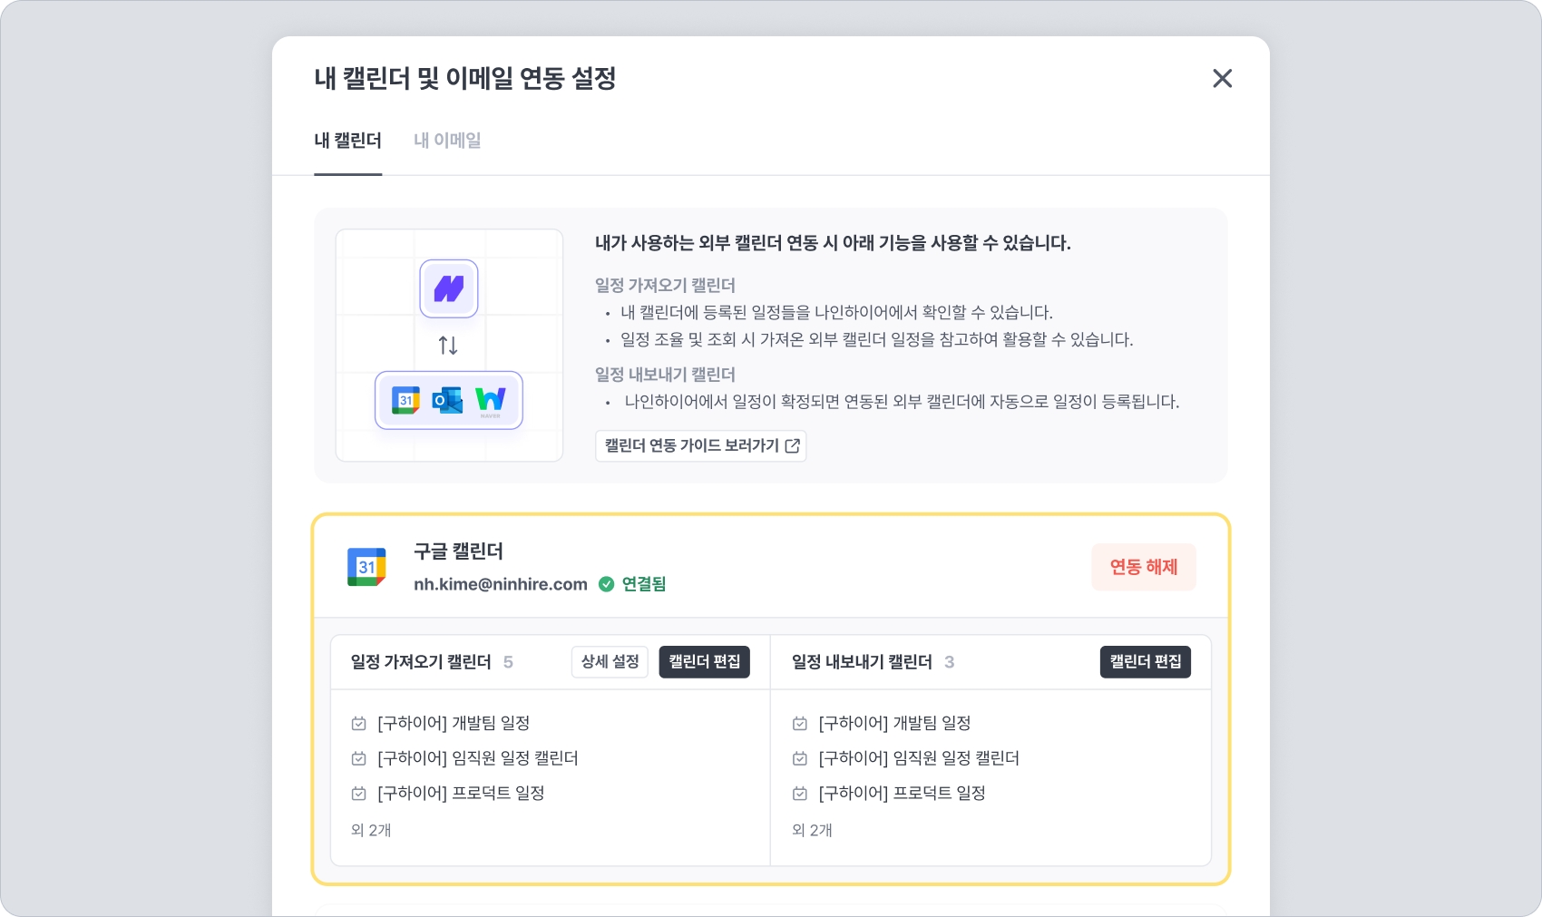
Task: Click calendar icon beside import [구하이어] 프로덕트 일정
Action: (x=358, y=794)
